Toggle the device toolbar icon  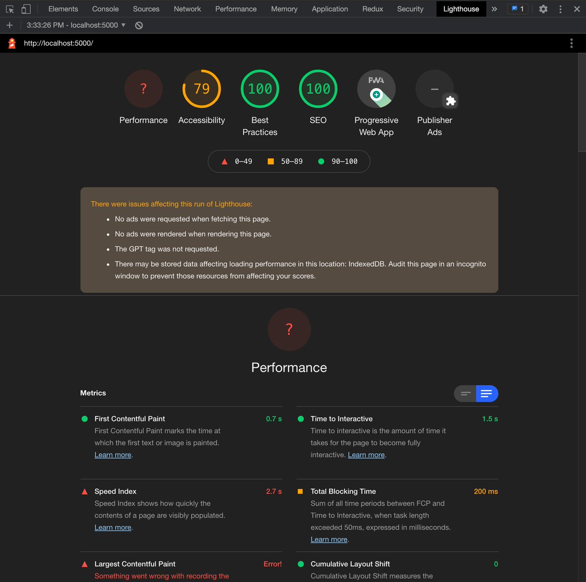(x=26, y=9)
